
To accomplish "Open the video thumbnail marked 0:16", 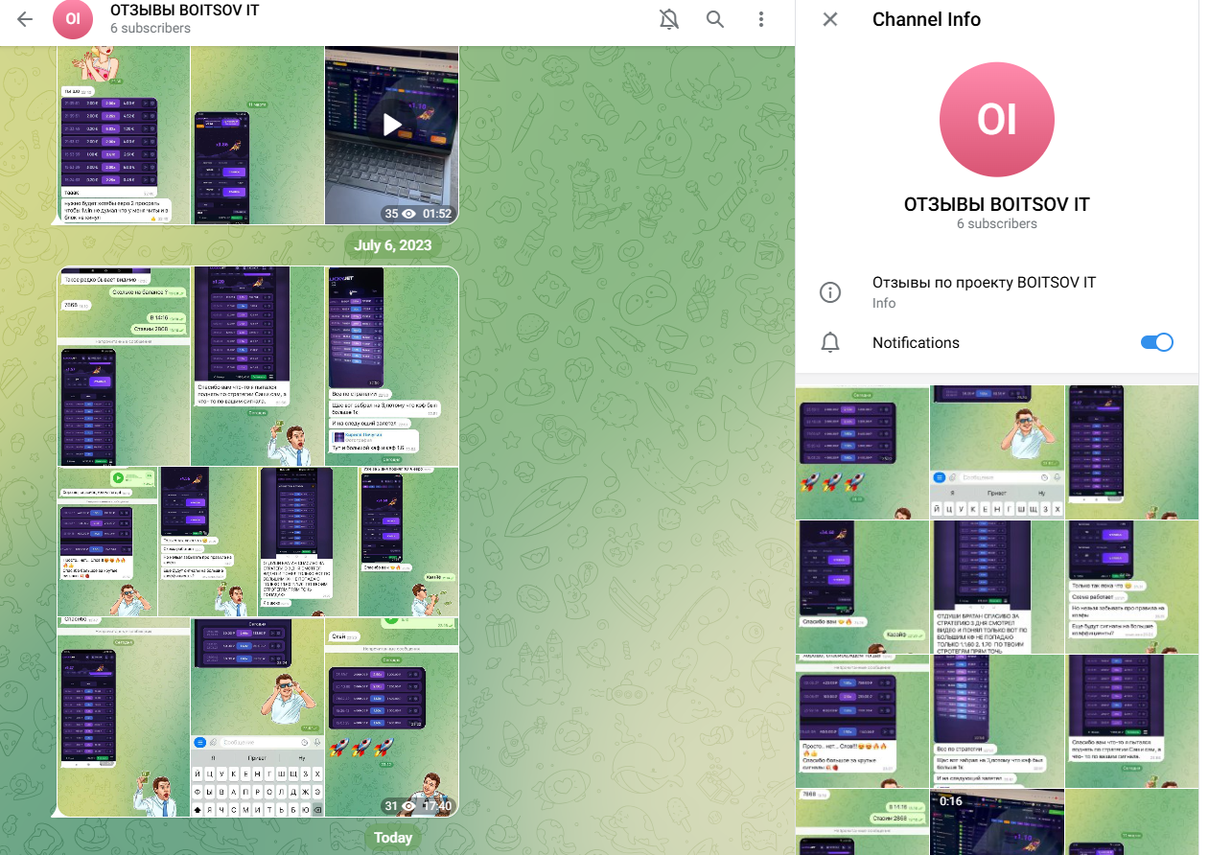I will [x=997, y=822].
